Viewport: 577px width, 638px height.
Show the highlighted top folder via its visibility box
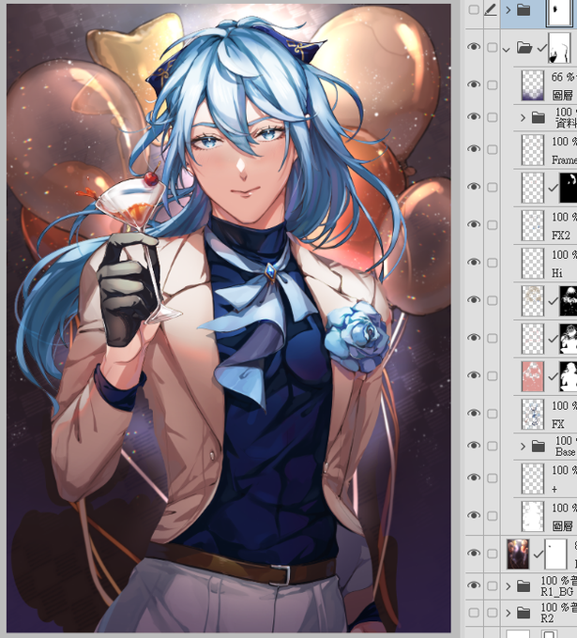(x=474, y=9)
